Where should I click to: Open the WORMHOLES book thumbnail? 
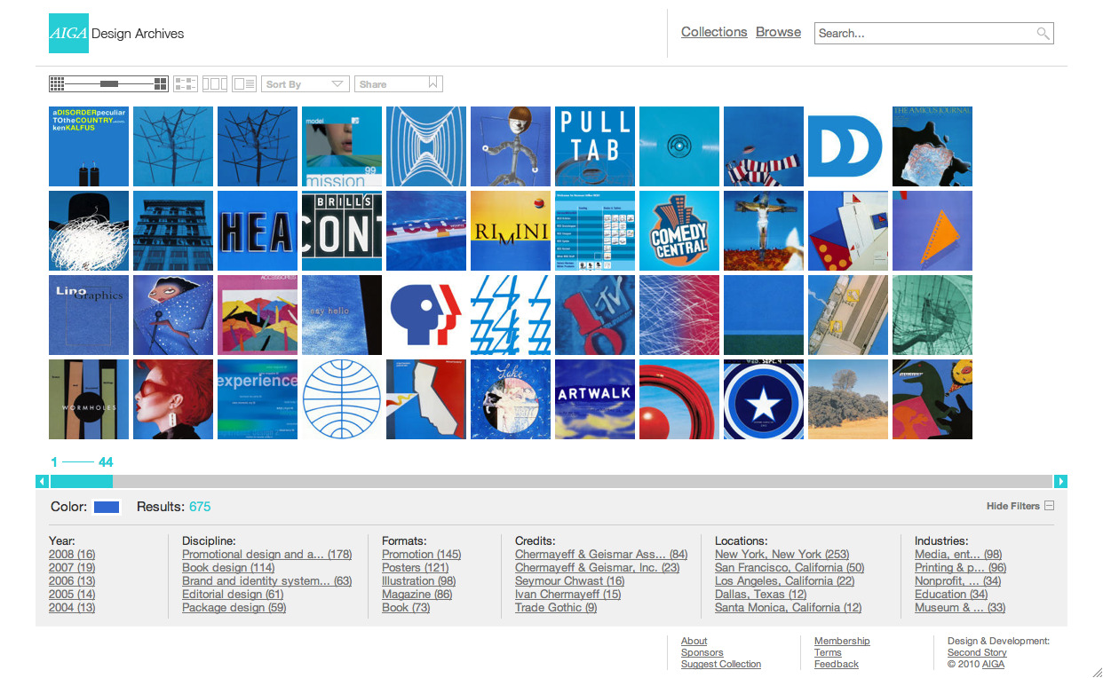(x=89, y=399)
